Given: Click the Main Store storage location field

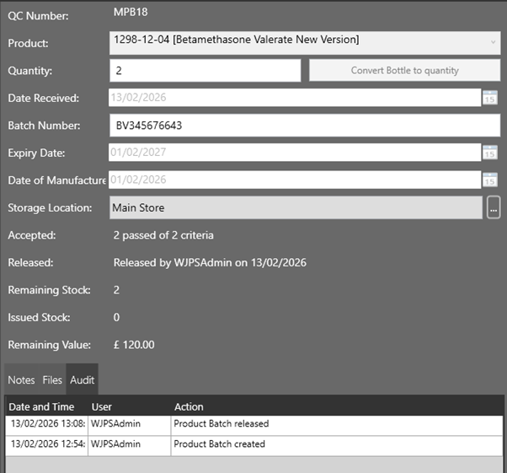Looking at the screenshot, I should (x=296, y=207).
